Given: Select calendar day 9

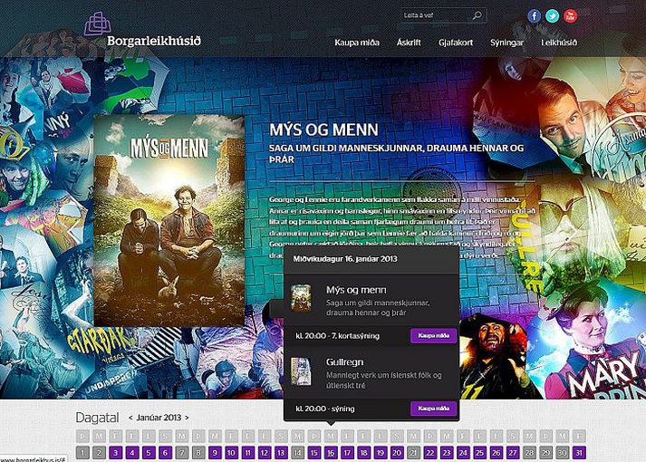Looking at the screenshot, I should click(215, 453).
